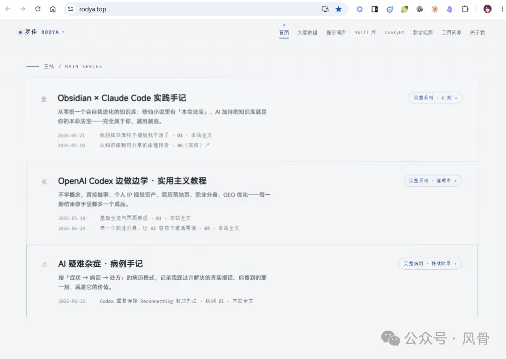This screenshot has width=506, height=359.
Task: Open the blue circular d-shaped extension icon
Action: 389,9
